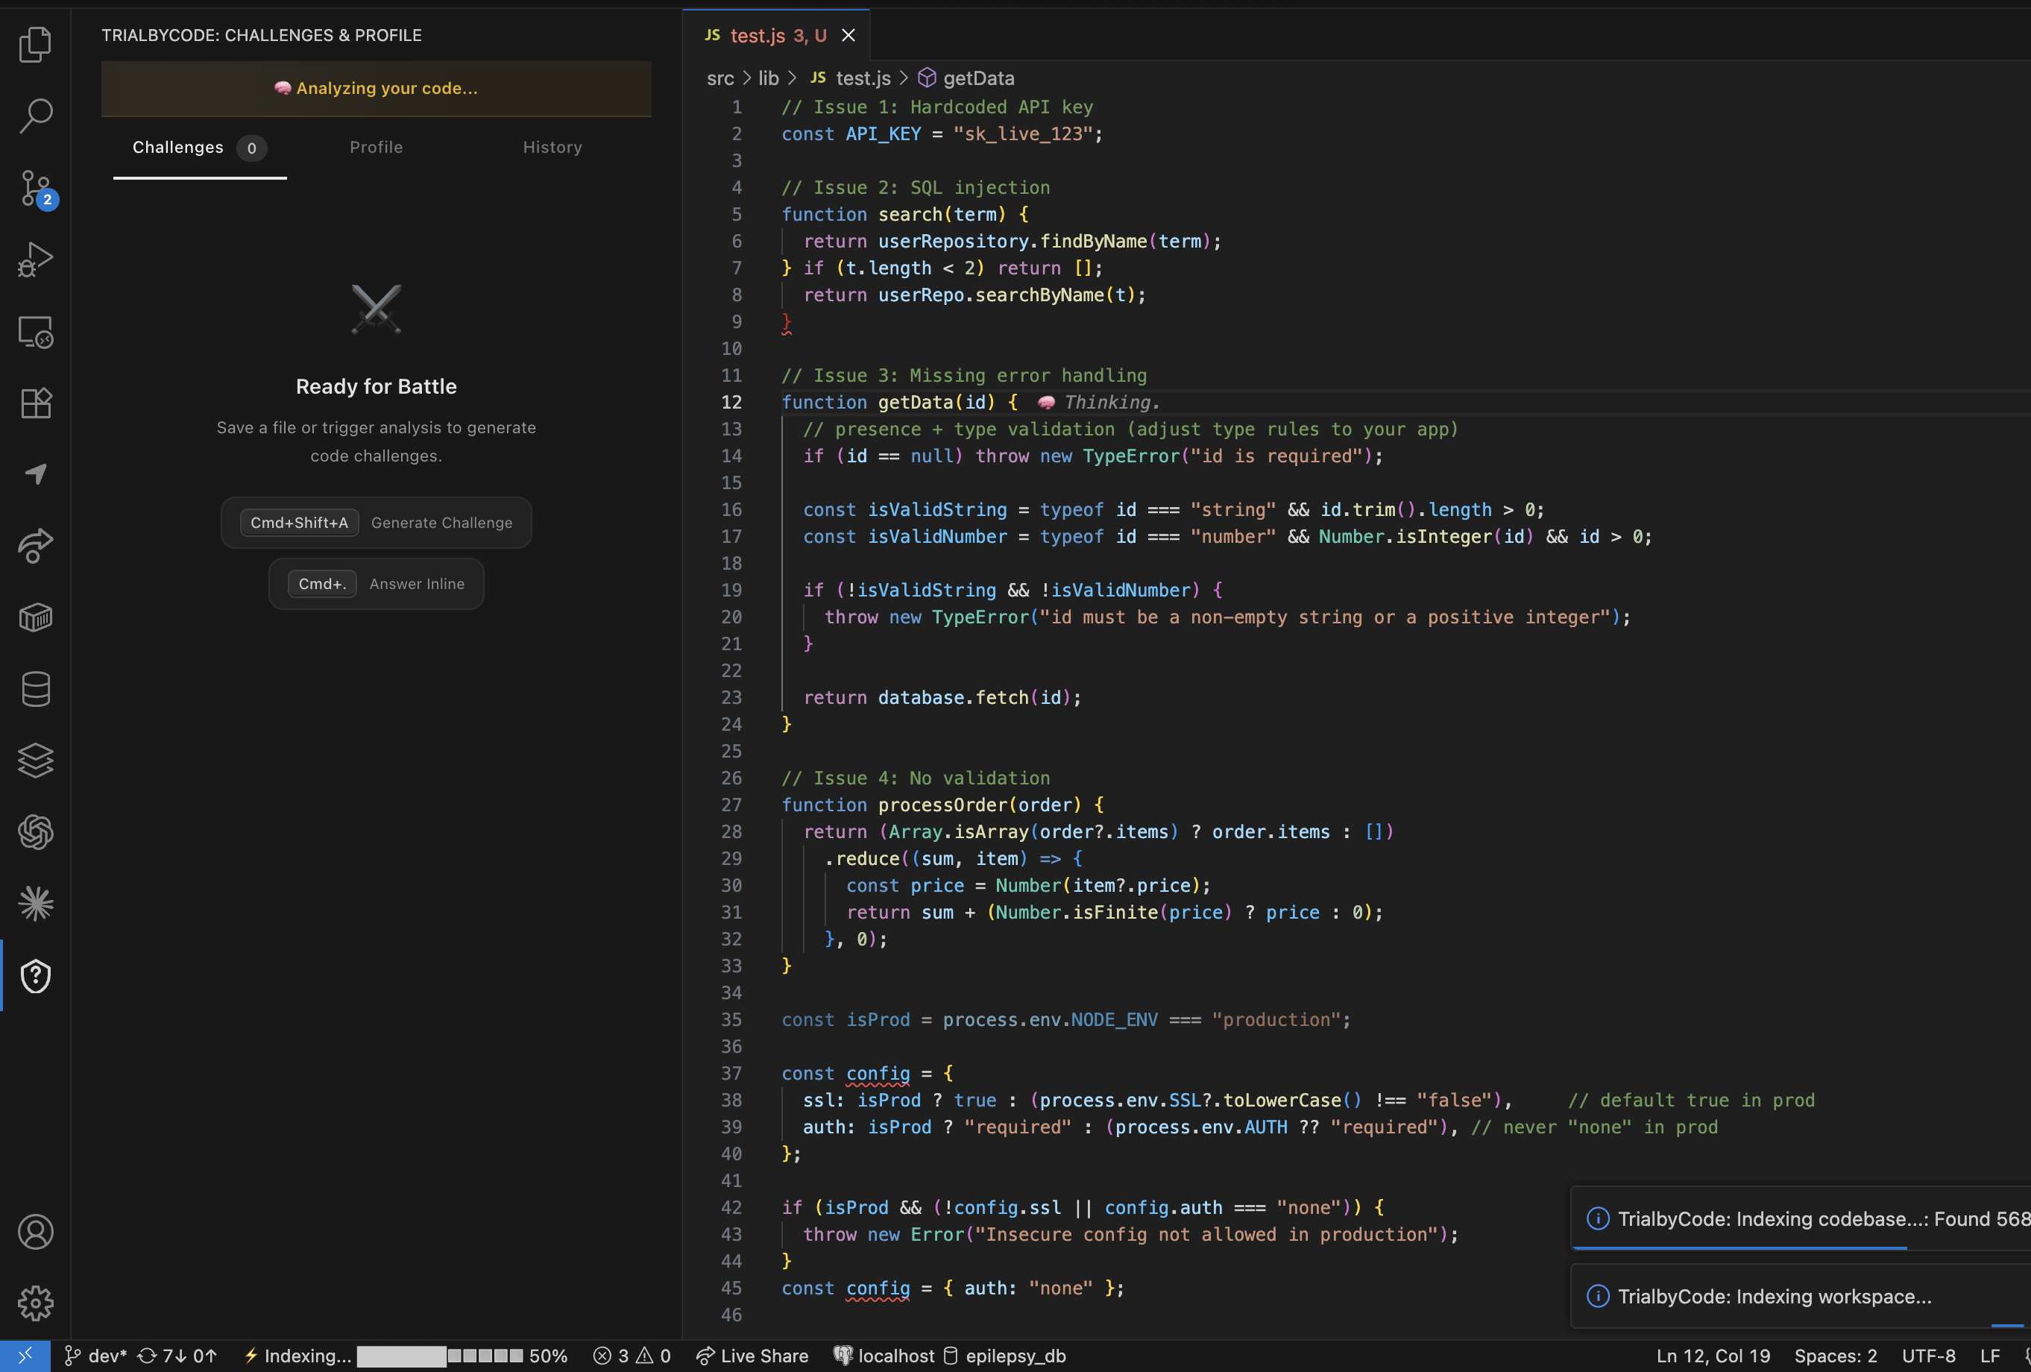Switch to the History tab
The width and height of the screenshot is (2031, 1372).
552,148
